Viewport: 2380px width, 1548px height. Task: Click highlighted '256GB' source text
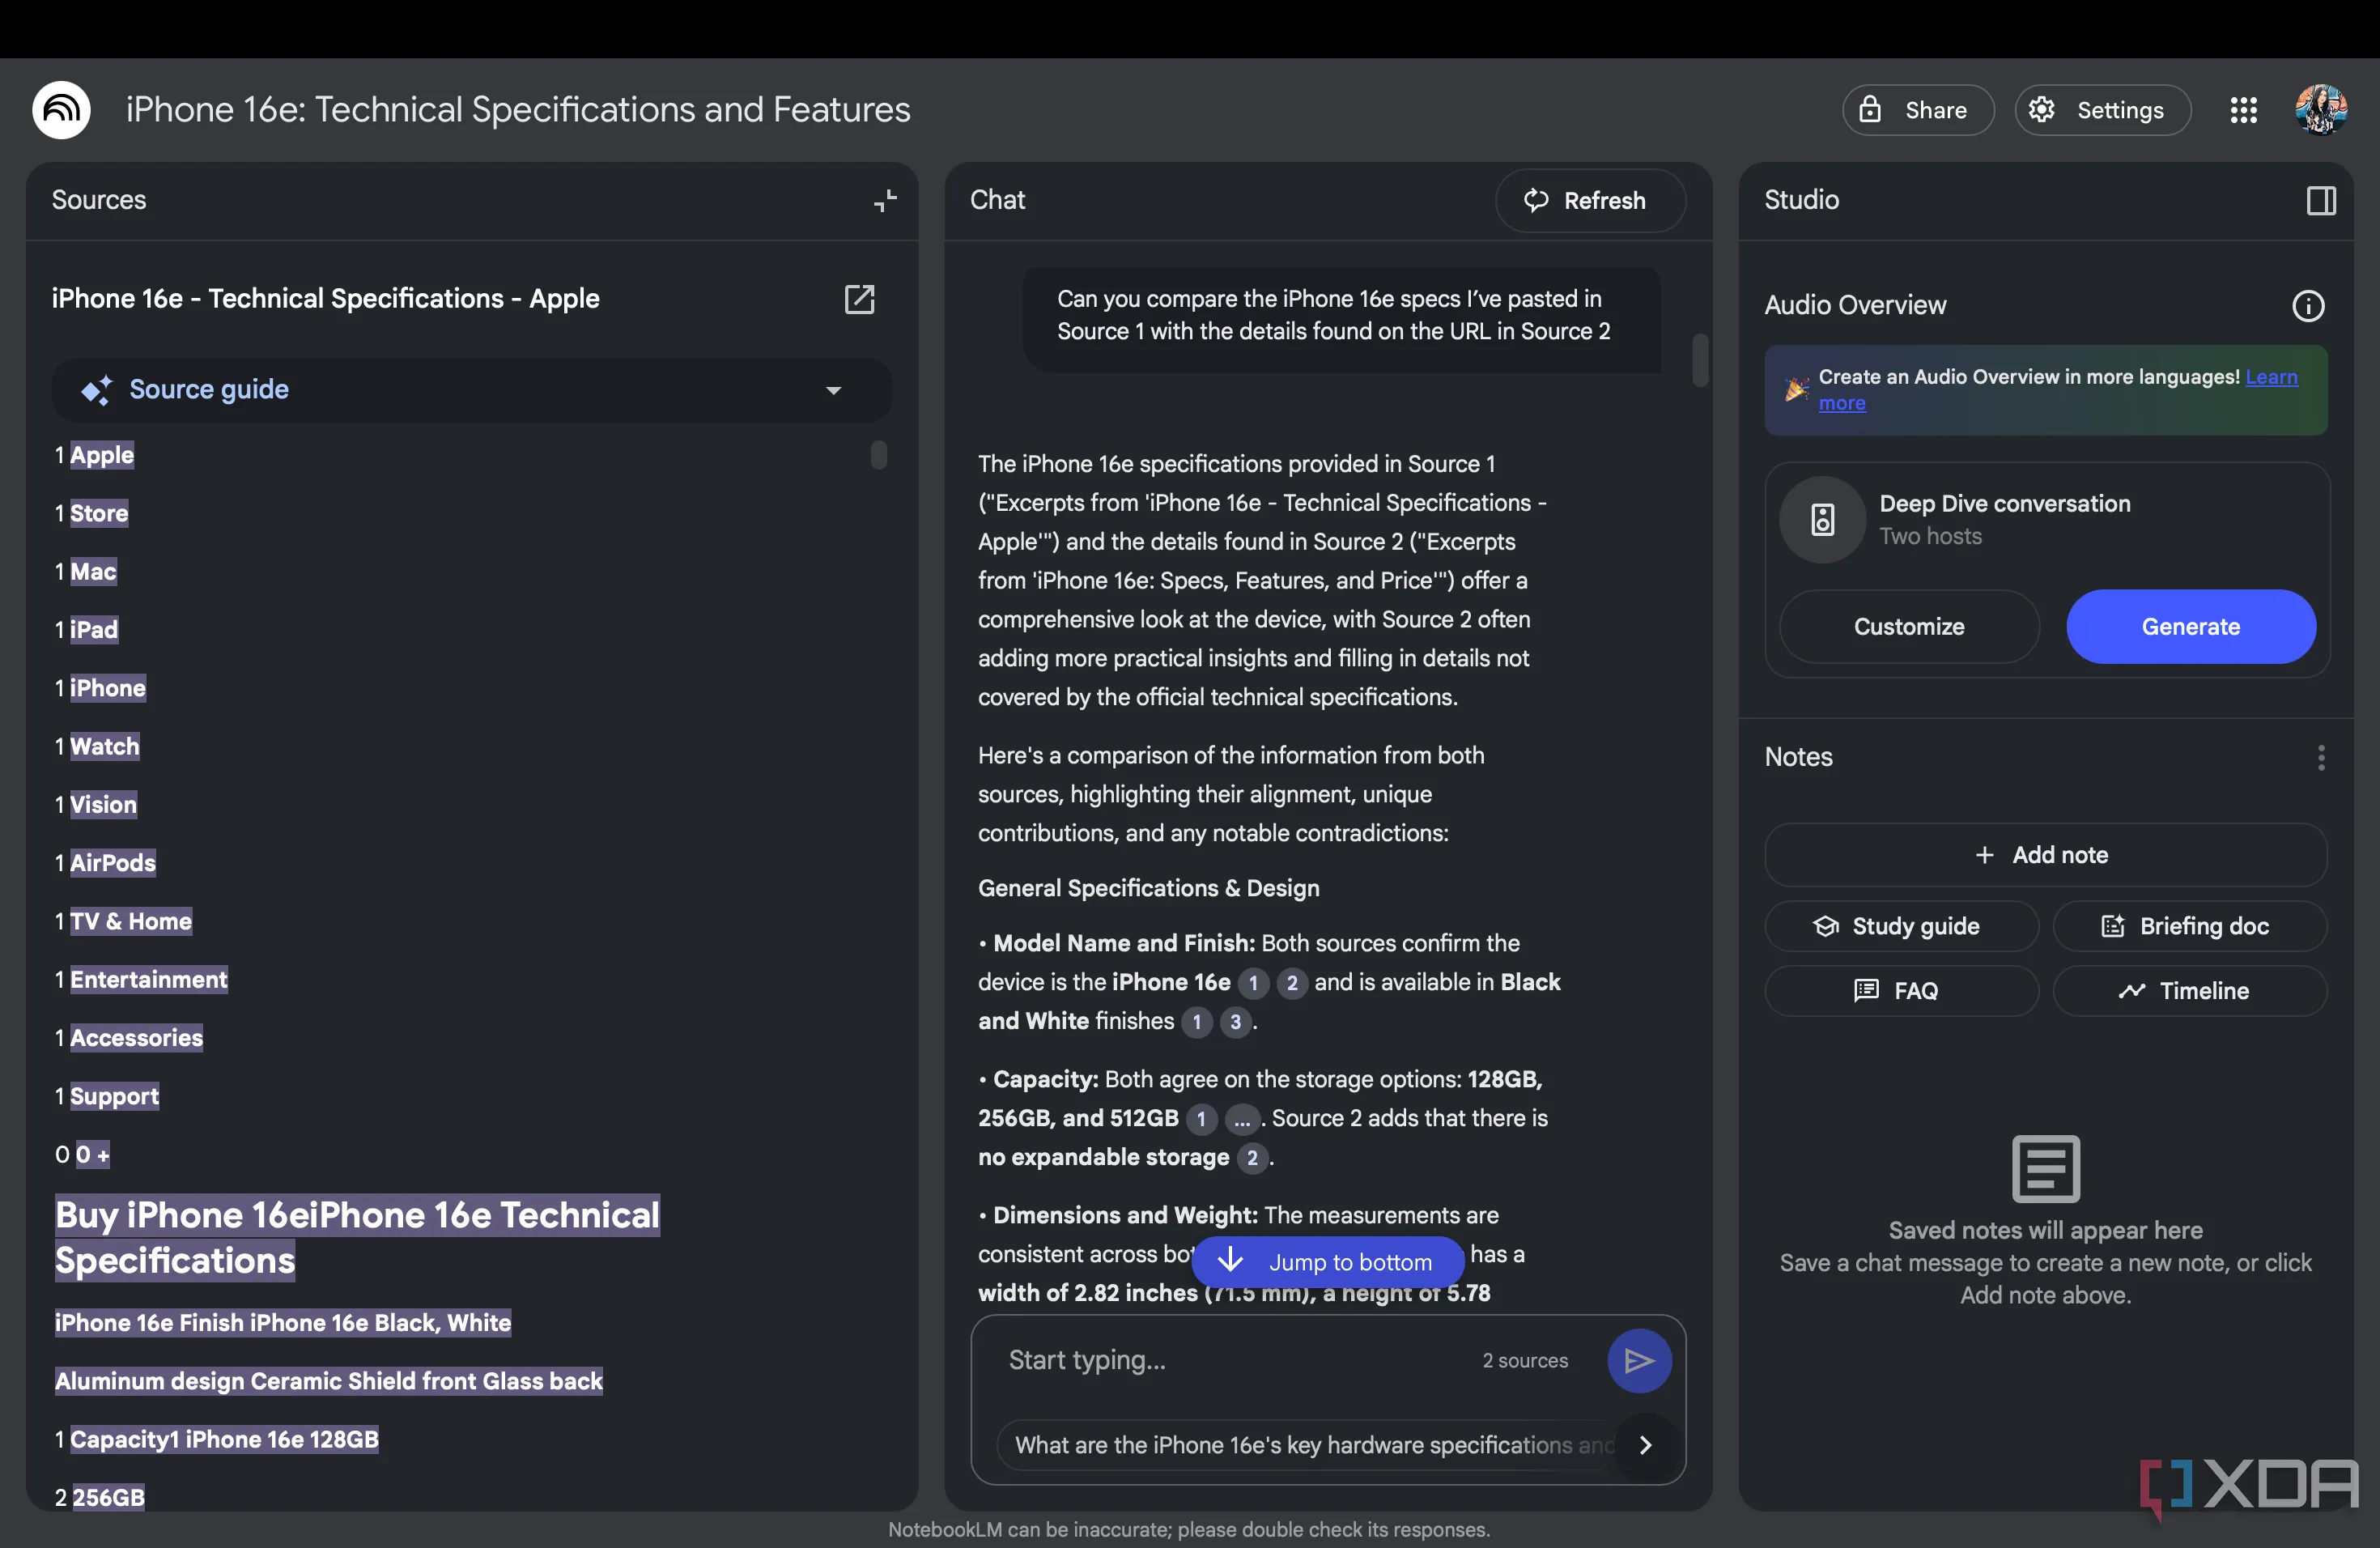[x=108, y=1496]
